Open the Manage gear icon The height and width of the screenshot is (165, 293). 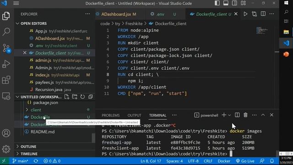pos(6,149)
